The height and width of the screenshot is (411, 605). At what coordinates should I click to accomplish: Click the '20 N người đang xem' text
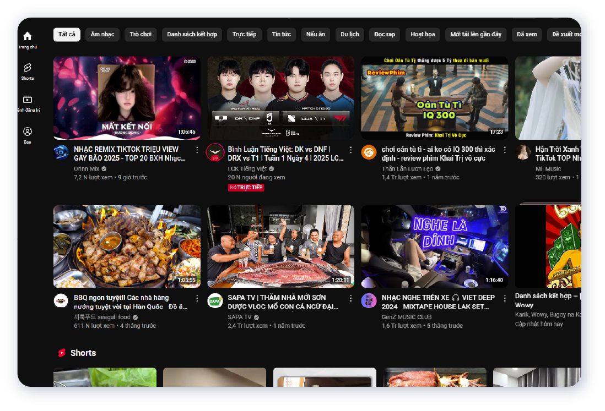click(x=256, y=177)
